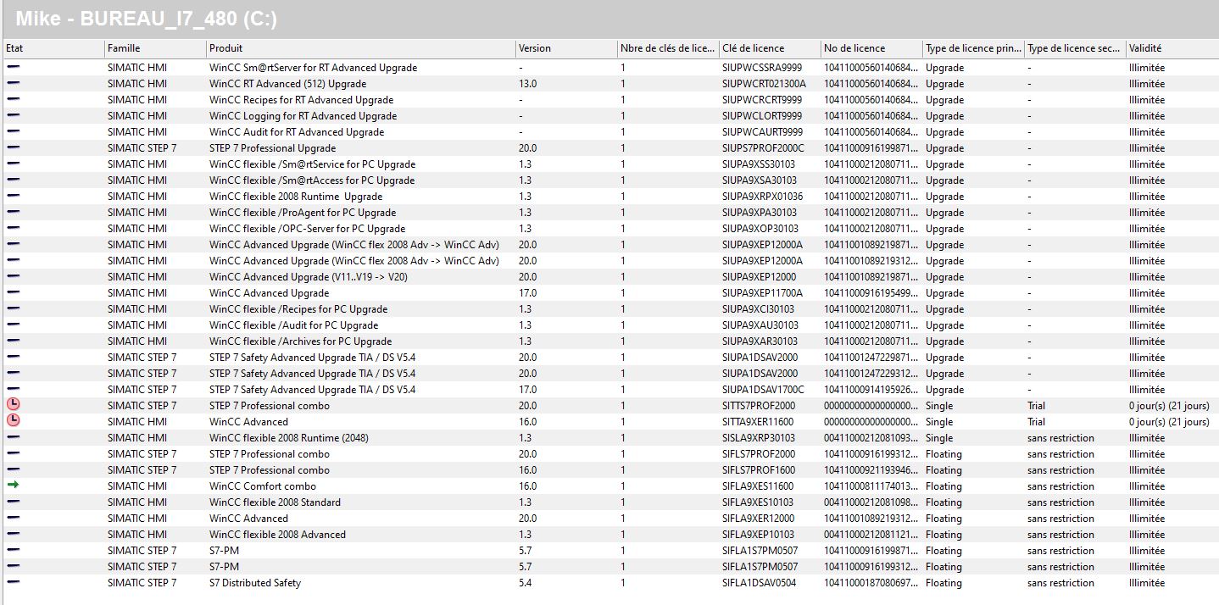Click green arrow beside WinCC Comfort combo

[13, 486]
